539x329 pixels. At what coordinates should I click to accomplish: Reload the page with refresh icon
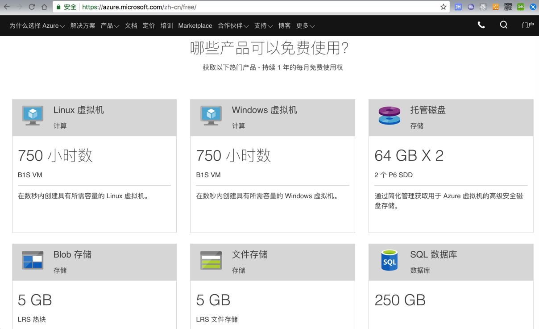[32, 7]
